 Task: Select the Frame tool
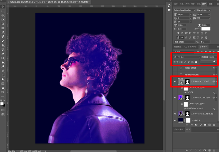pos(3,28)
